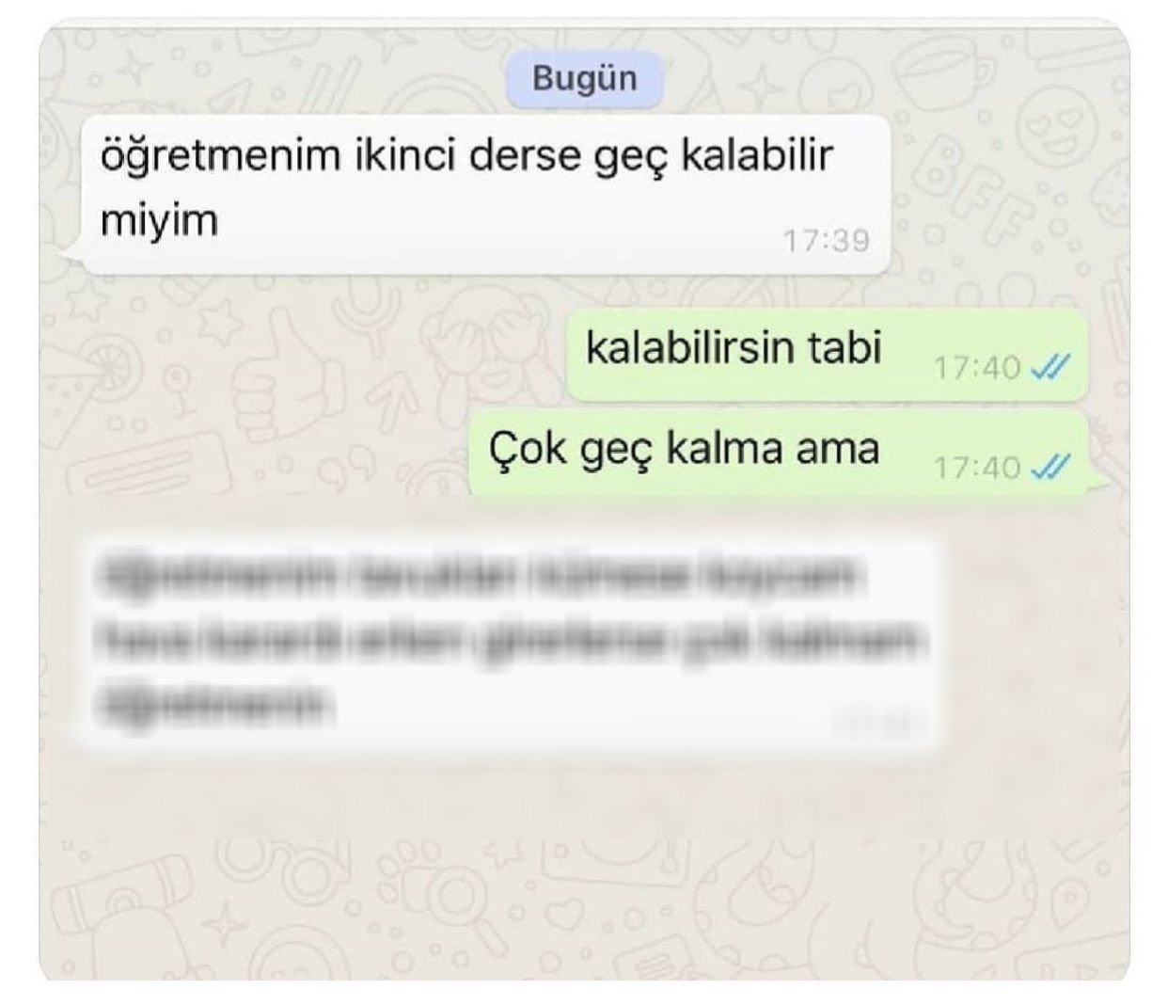Image resolution: width=1168 pixels, height=1005 pixels.
Task: Select the "kalabilirsin tabi" reply bubble
Action: (x=827, y=355)
